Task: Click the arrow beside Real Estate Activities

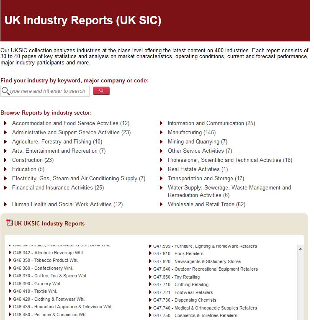Action: point(161,169)
